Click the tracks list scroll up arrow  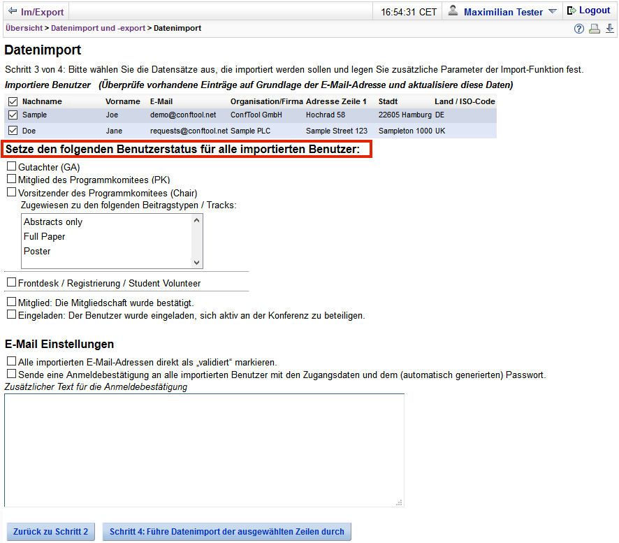(x=196, y=220)
